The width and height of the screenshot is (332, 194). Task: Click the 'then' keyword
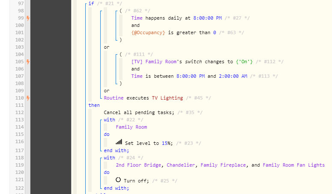click(94, 105)
